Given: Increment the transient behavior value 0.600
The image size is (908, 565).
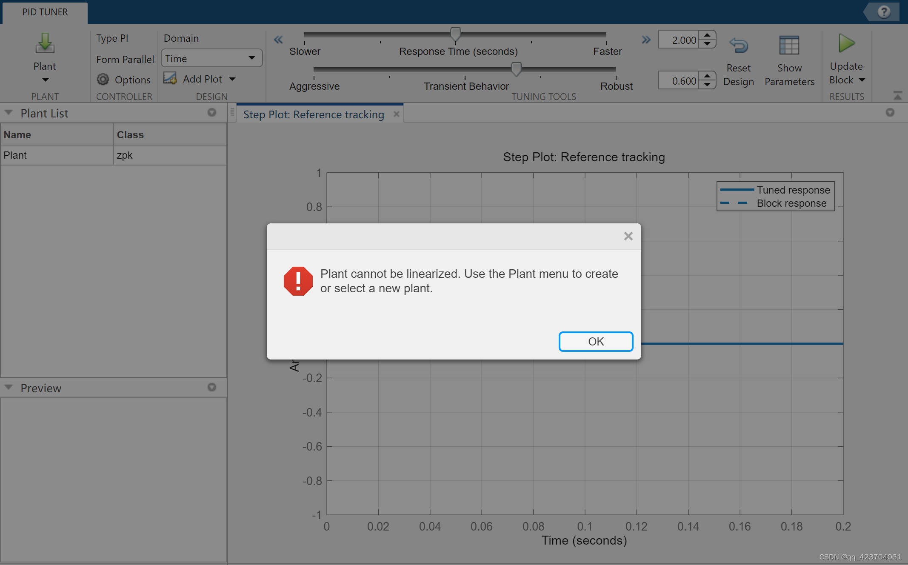Looking at the screenshot, I should 707,76.
